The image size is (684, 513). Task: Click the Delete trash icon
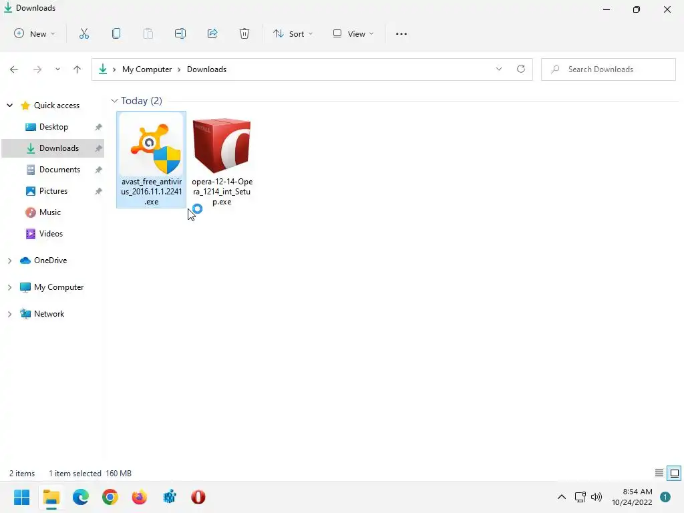pos(244,33)
